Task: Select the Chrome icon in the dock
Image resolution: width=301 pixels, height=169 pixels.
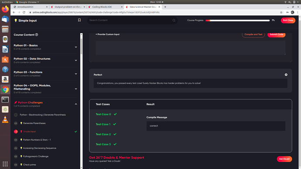Action: click(5, 89)
